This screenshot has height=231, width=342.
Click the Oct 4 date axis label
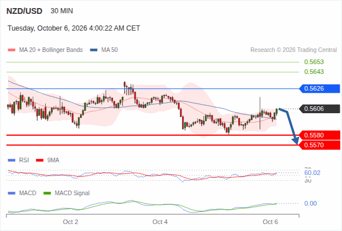click(160, 222)
